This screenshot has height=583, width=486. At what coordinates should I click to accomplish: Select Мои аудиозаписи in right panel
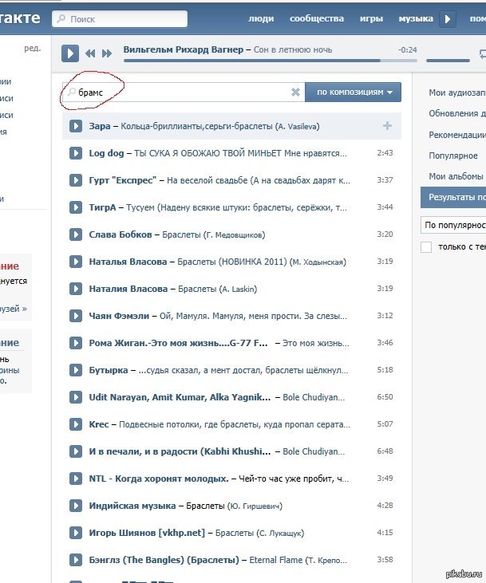tap(457, 93)
